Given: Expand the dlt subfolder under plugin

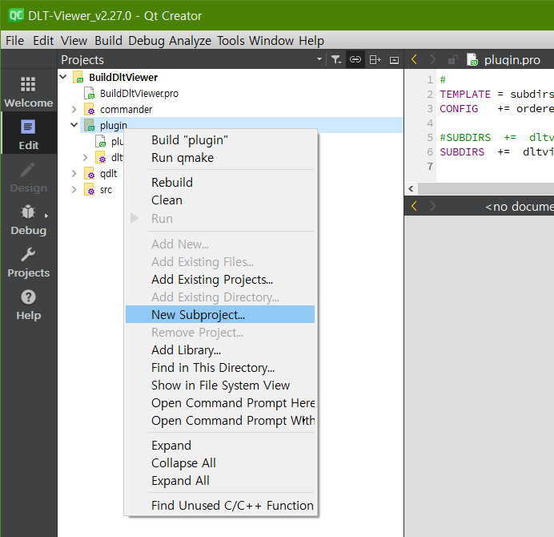Looking at the screenshot, I should (x=86, y=157).
